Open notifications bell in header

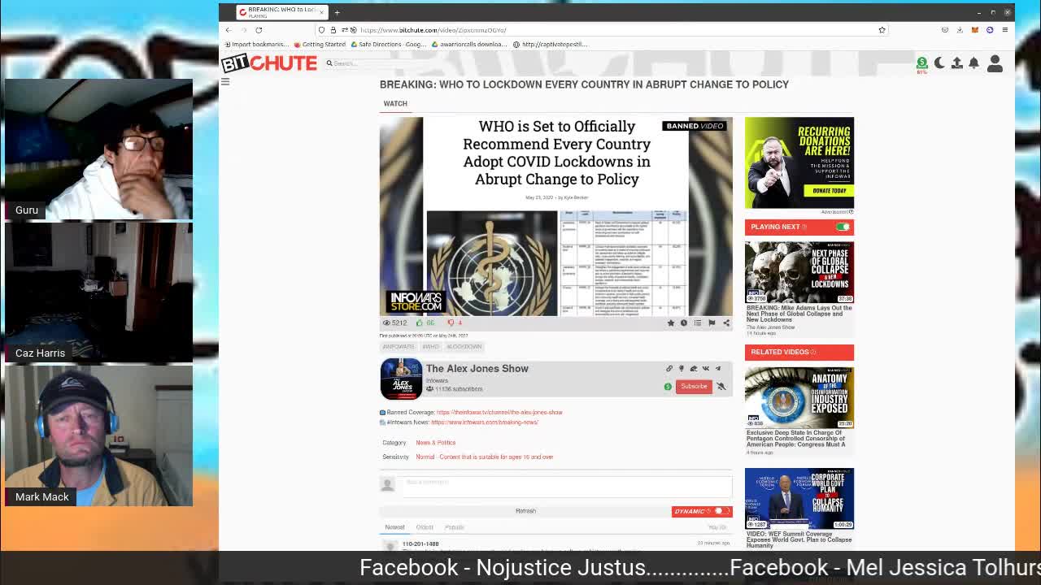(x=973, y=63)
